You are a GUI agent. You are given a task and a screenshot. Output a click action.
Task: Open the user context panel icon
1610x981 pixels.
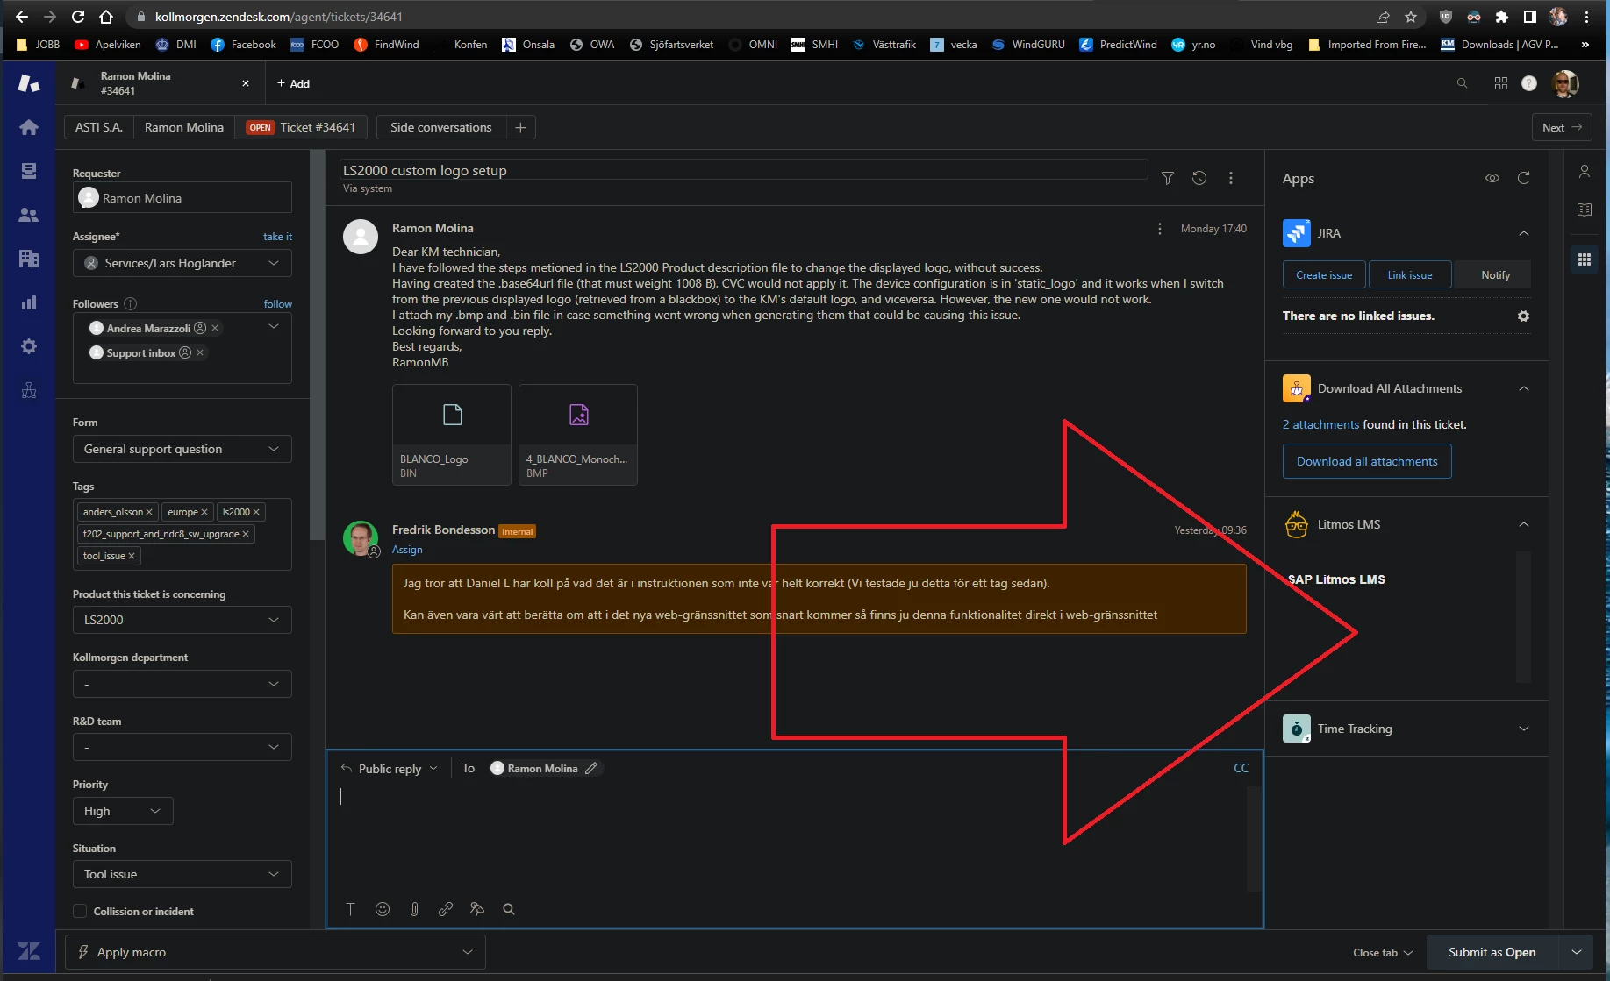[x=1585, y=171]
